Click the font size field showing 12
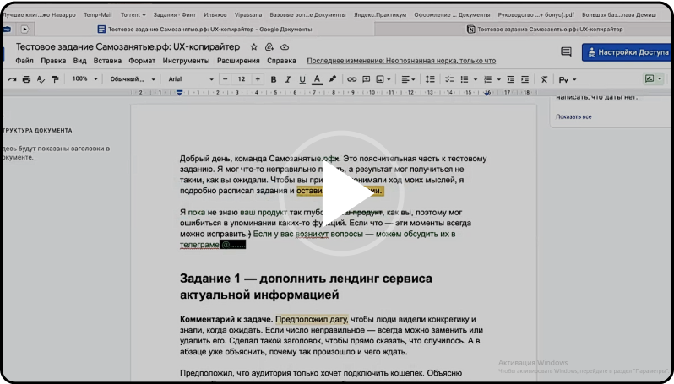The image size is (674, 384). (x=242, y=79)
